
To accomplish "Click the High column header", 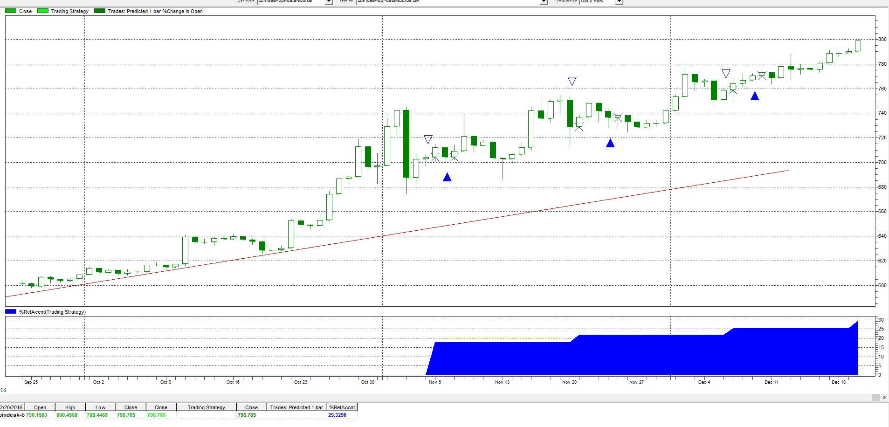I will [x=70, y=407].
